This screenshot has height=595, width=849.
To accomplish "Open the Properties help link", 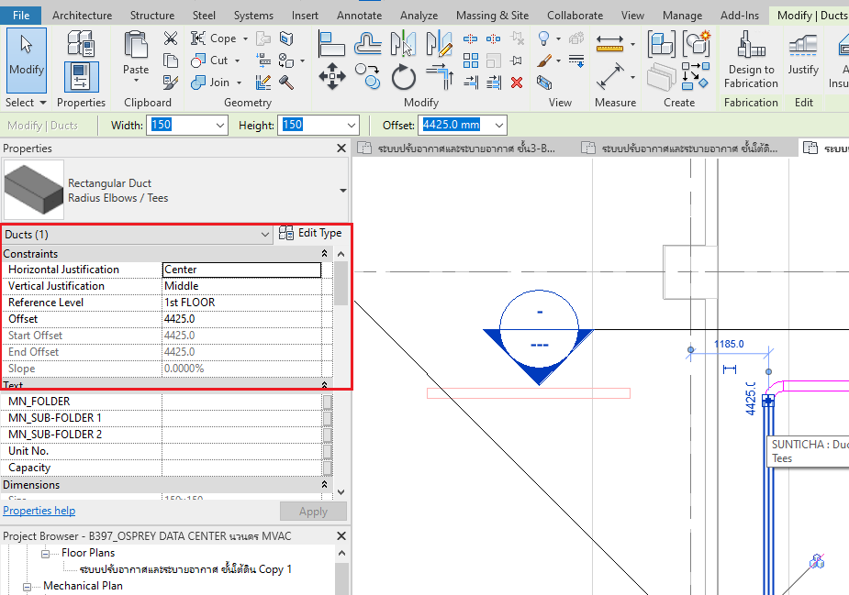I will click(39, 510).
